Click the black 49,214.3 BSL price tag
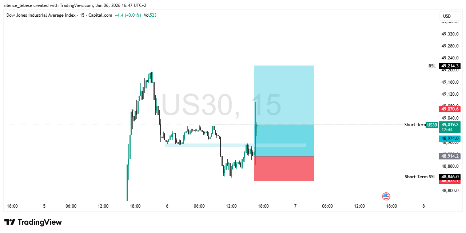The height and width of the screenshot is (233, 466). [450, 66]
